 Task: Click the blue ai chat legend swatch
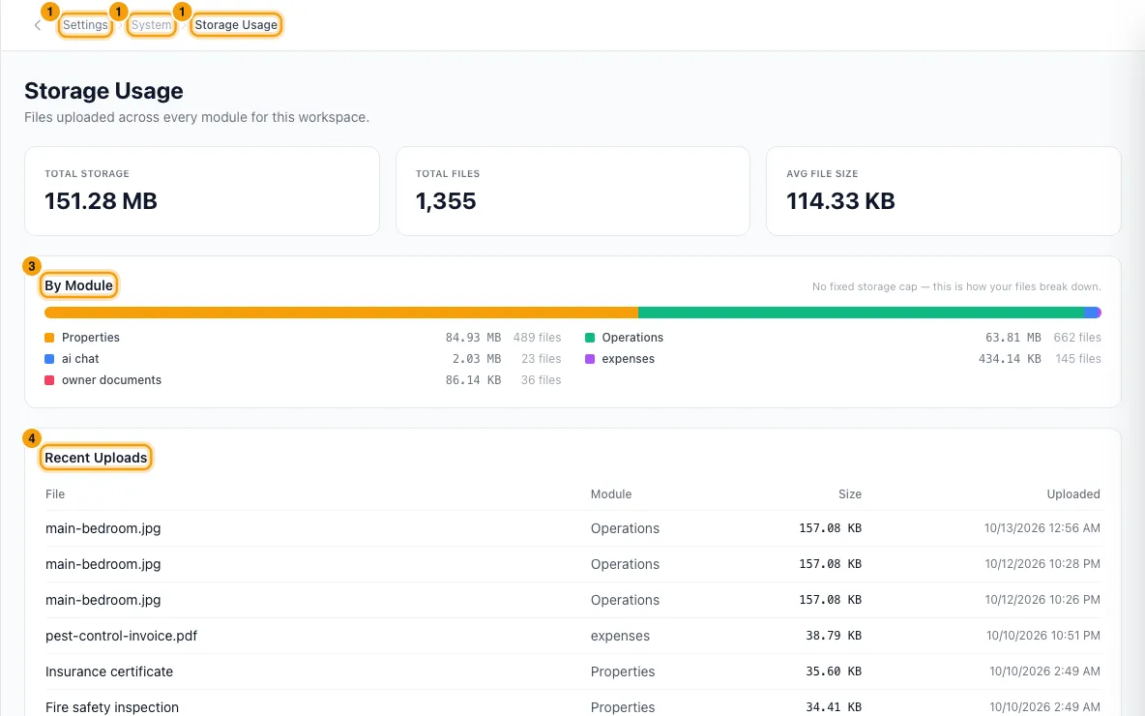click(x=49, y=359)
